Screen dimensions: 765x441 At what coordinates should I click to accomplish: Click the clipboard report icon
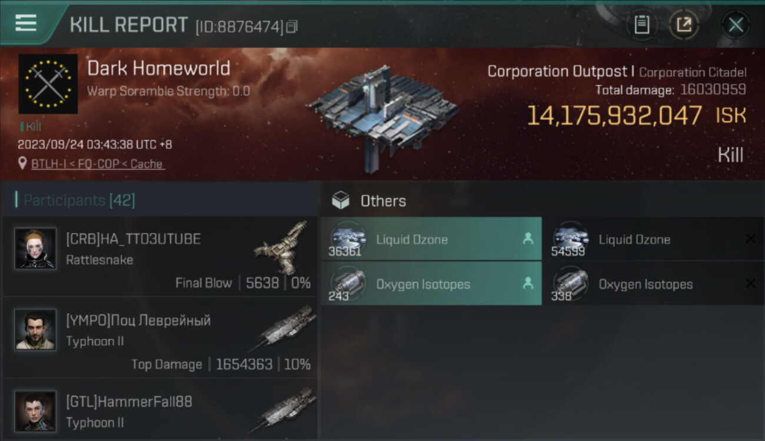641,25
